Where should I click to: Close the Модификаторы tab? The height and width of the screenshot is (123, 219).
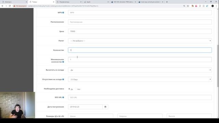pyautogui.click(x=81, y=2)
